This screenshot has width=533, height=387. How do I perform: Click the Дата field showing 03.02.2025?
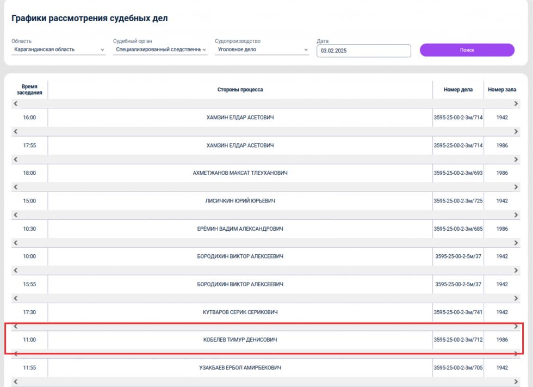point(363,51)
